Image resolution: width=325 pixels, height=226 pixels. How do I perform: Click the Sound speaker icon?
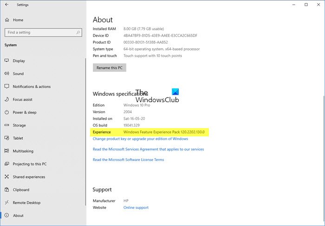coord(7,73)
